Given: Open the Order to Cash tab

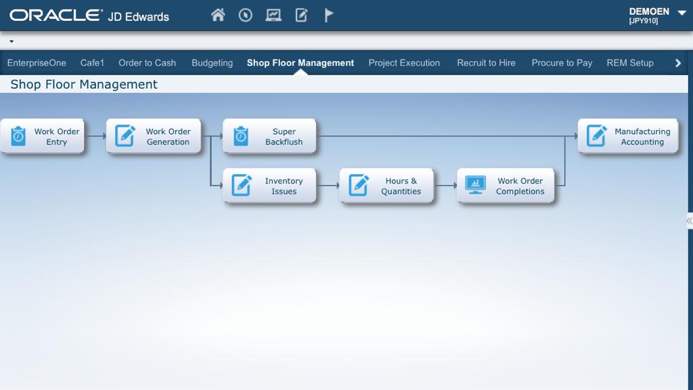Looking at the screenshot, I should [x=147, y=63].
